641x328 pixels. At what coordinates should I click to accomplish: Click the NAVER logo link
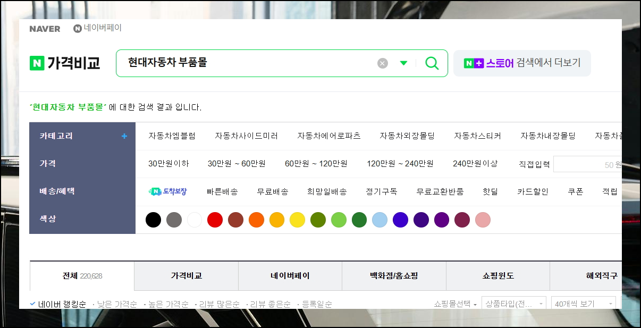coord(45,29)
